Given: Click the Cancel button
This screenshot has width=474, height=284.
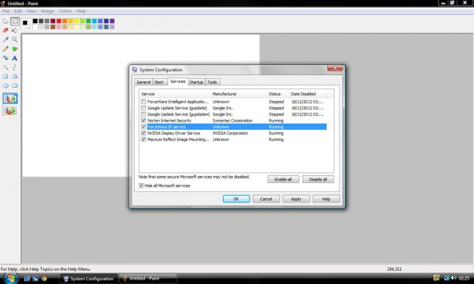Looking at the screenshot, I should (x=266, y=199).
